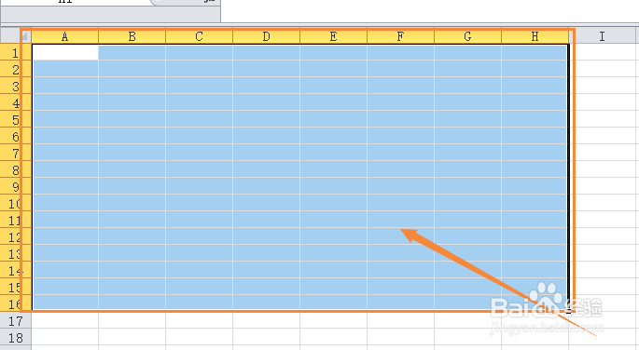The image size is (639, 350).
Task: Select column H header
Action: click(x=535, y=36)
